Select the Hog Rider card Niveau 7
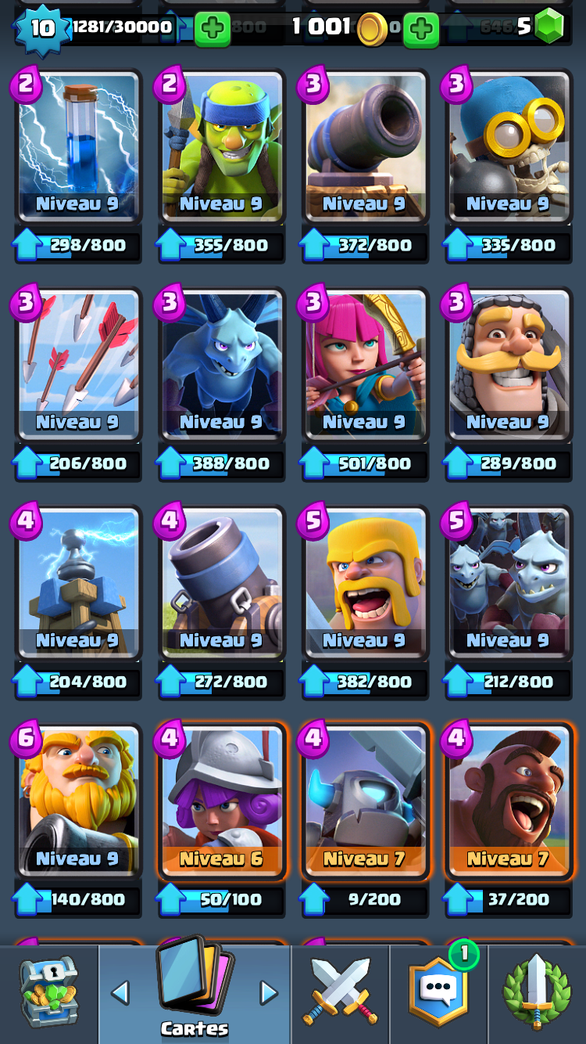586x1044 pixels. [x=509, y=801]
